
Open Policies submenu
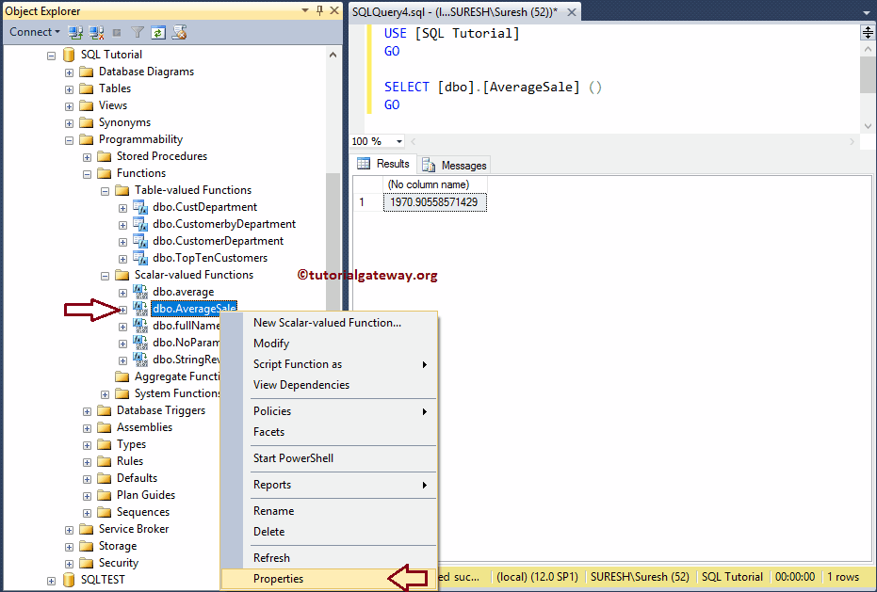(x=329, y=411)
